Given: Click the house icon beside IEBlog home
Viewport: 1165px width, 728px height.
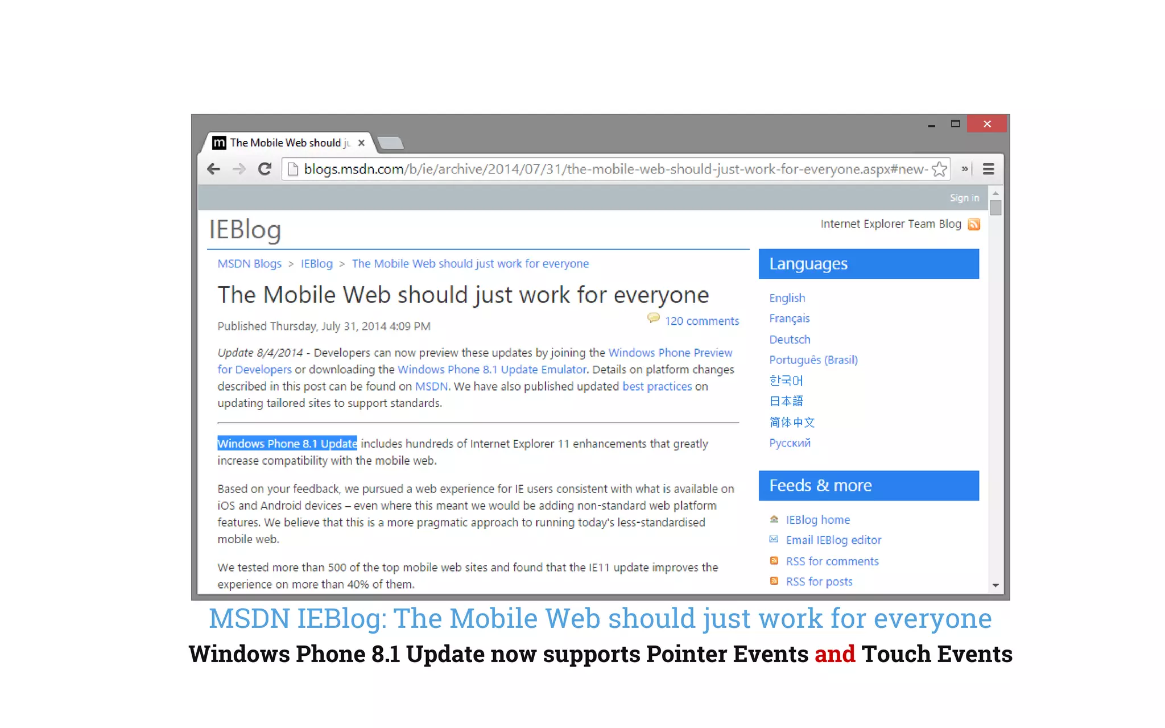Looking at the screenshot, I should (774, 519).
